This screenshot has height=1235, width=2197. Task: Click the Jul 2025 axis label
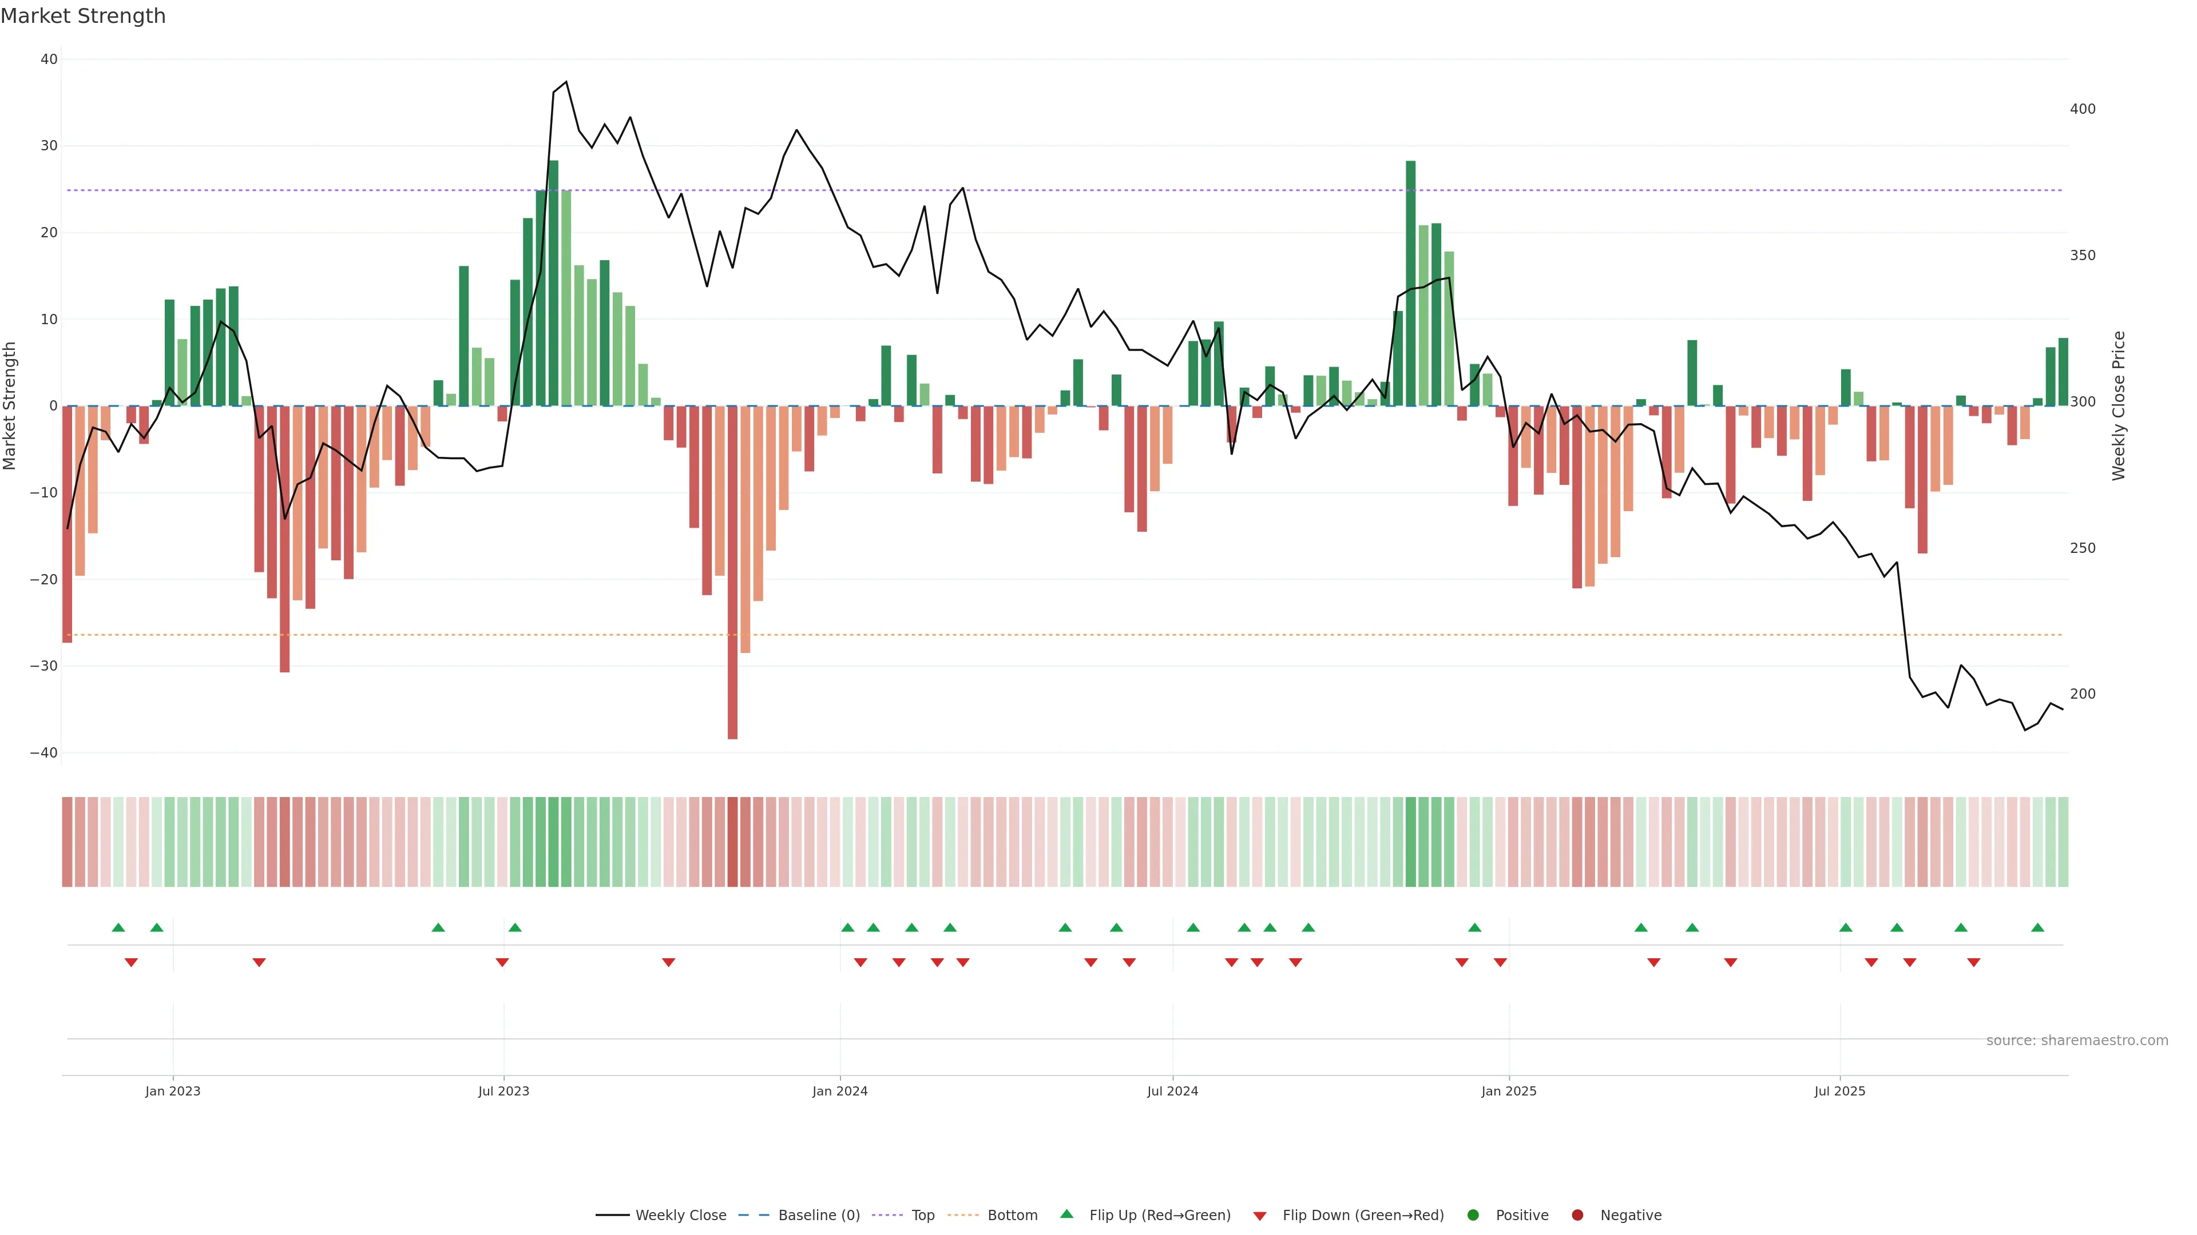1839,1091
